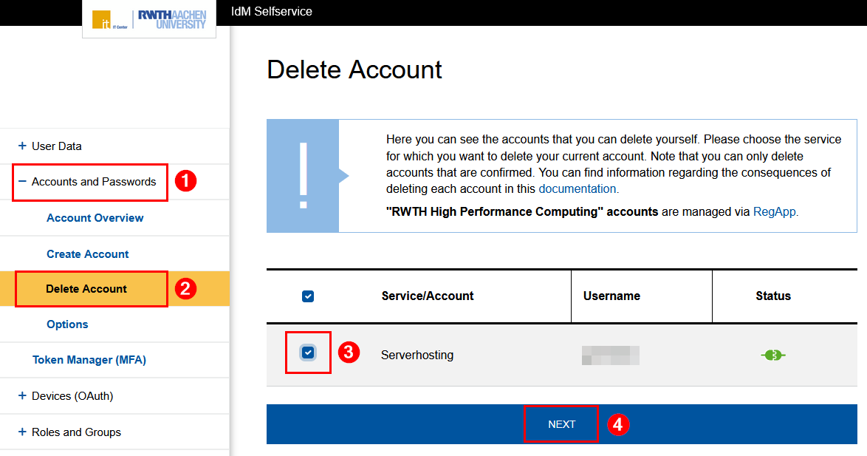Viewport: 867px width, 456px height.
Task: Uncheck the select-all checkbox in table header
Action: point(308,296)
